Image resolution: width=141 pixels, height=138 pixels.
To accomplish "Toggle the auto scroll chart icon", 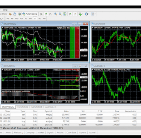I will coord(70,14).
